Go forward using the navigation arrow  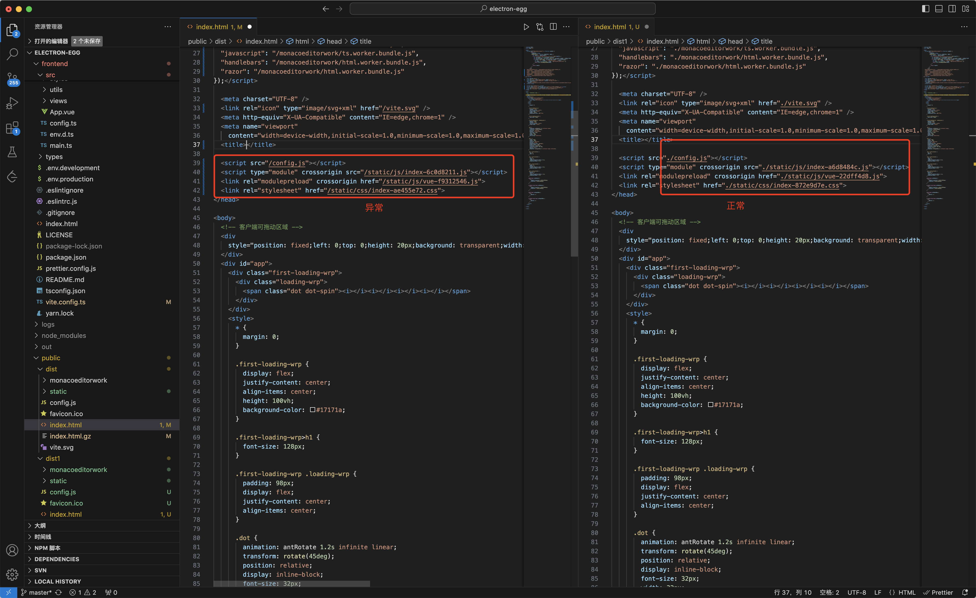click(x=339, y=9)
